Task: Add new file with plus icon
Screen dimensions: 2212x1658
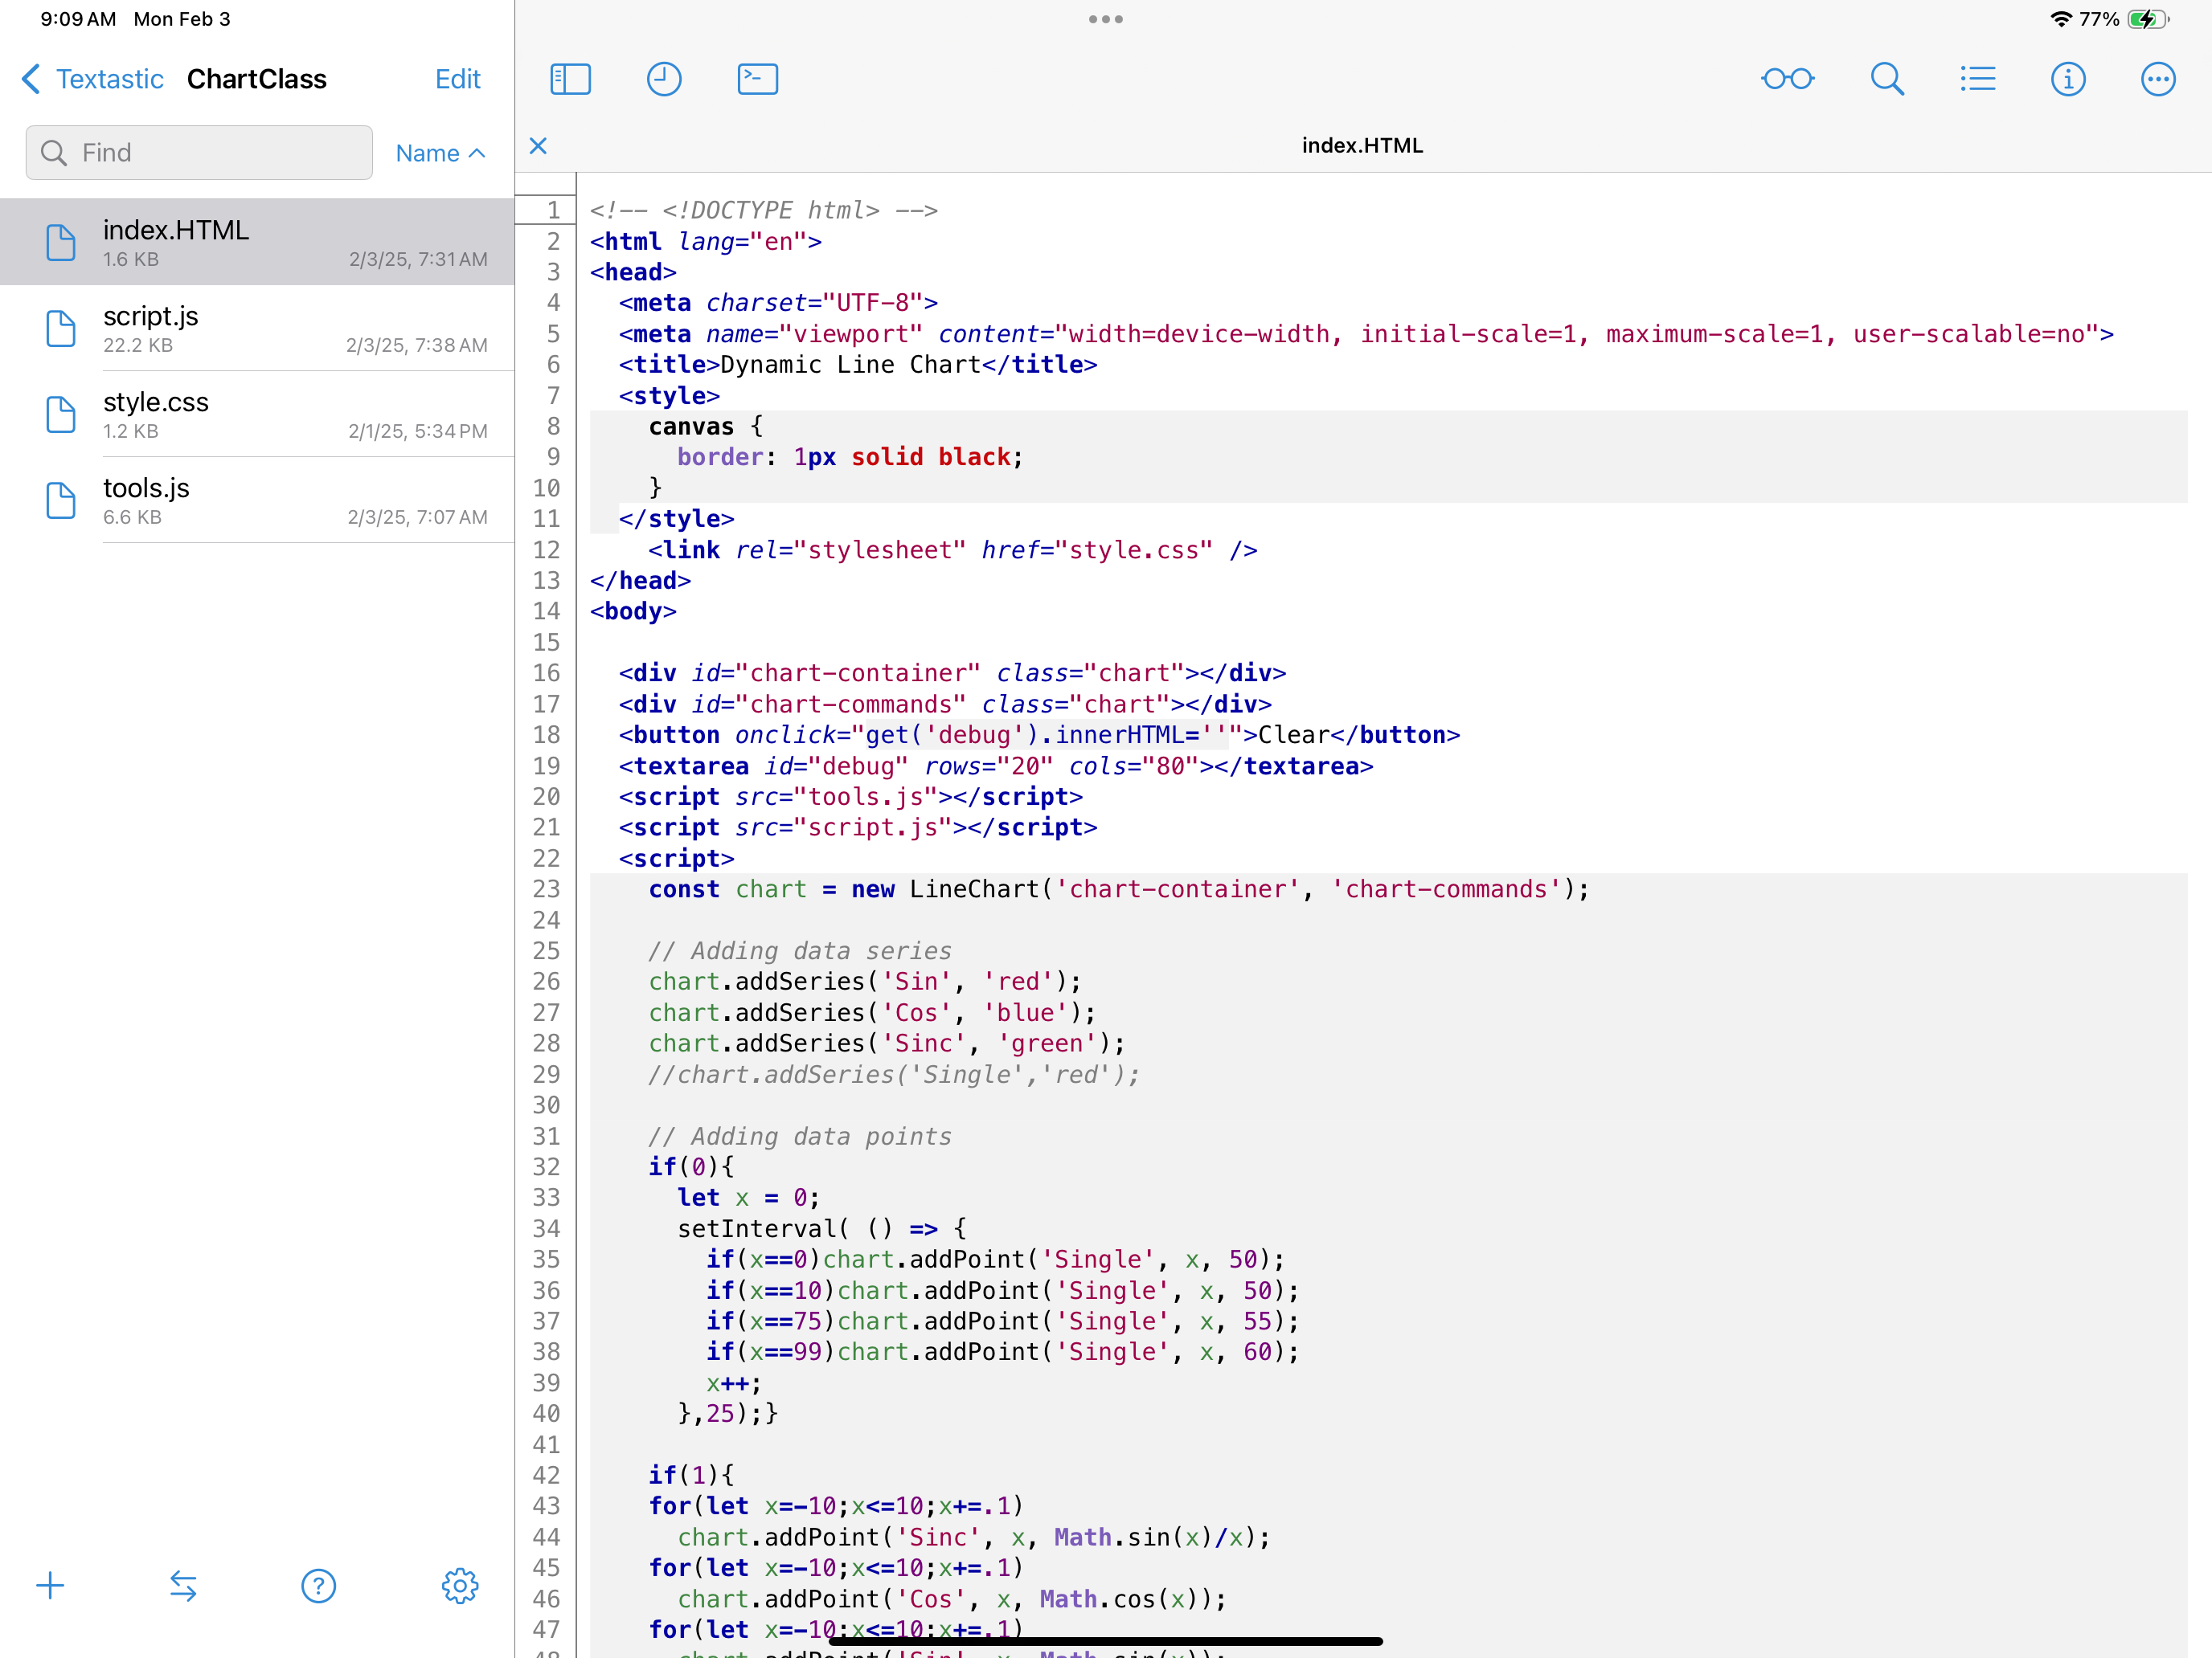Action: point(50,1585)
